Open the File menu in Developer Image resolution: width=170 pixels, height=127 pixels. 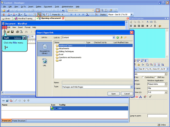[x=5, y=7]
